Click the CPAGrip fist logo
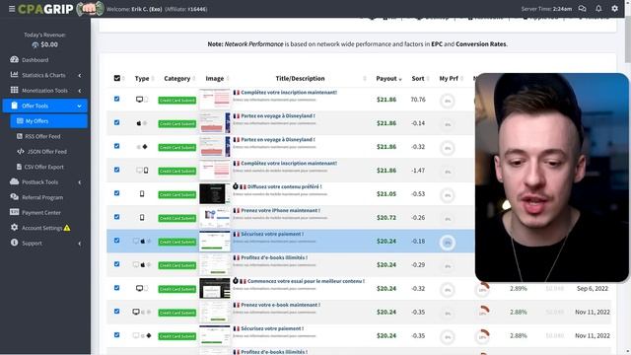This screenshot has width=631, height=355. [x=90, y=9]
